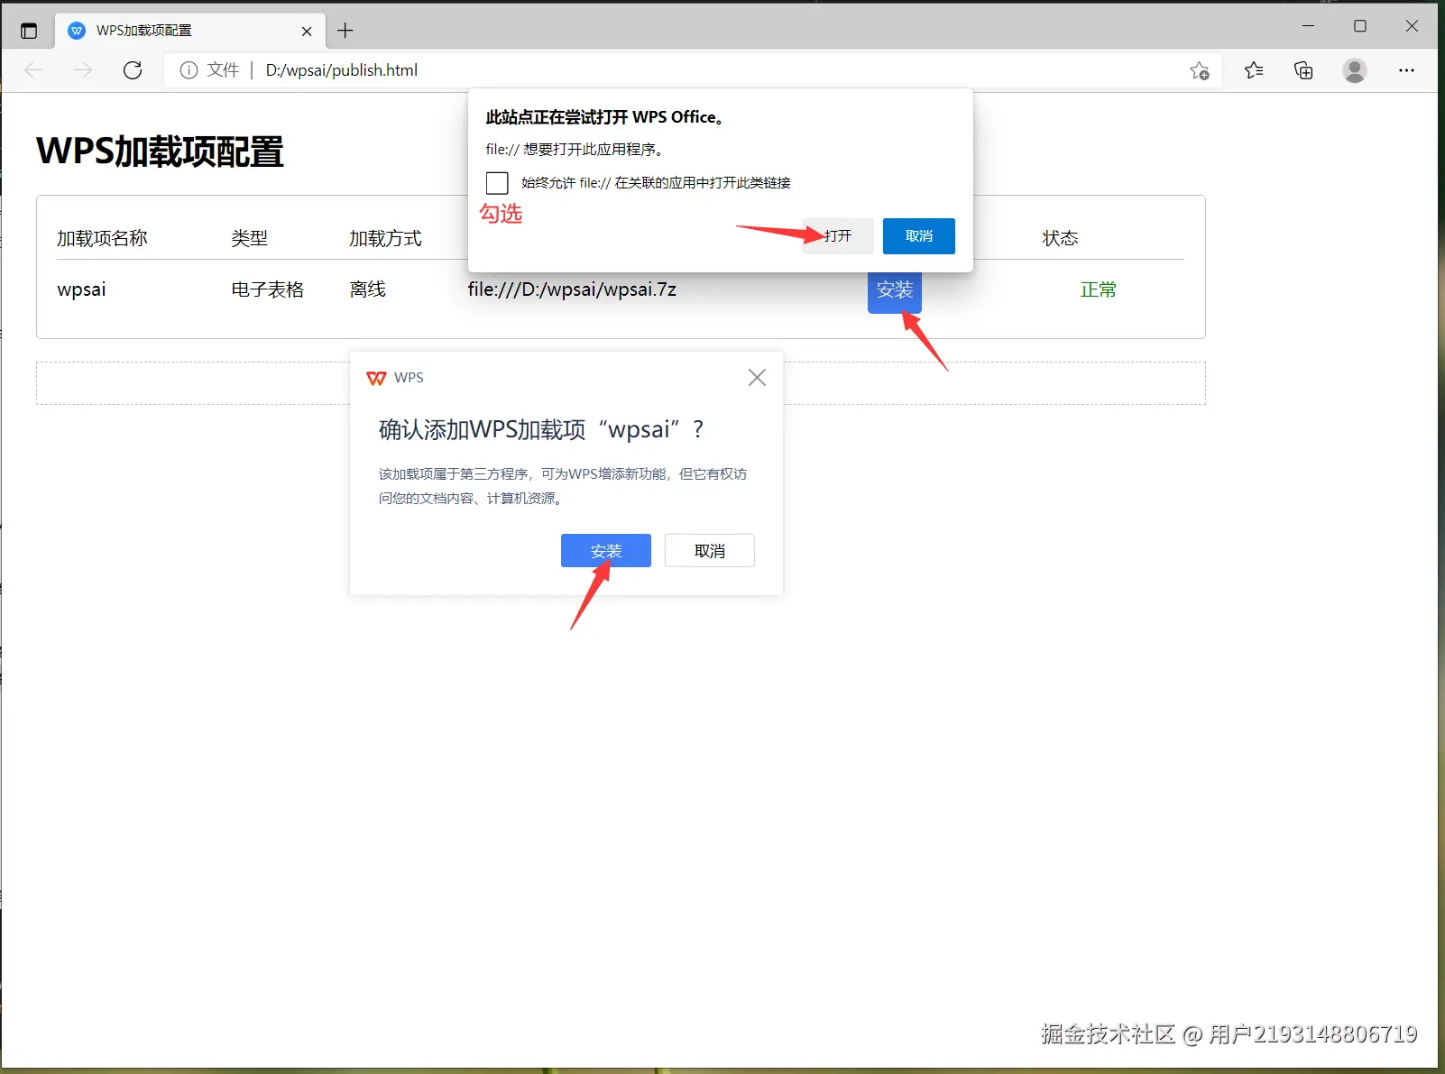Open a new browser tab

(x=345, y=31)
